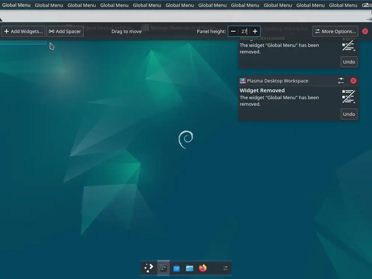Click the widget-removed icon in the lower notification
Screen dimensions: 372x279
pyautogui.click(x=348, y=96)
